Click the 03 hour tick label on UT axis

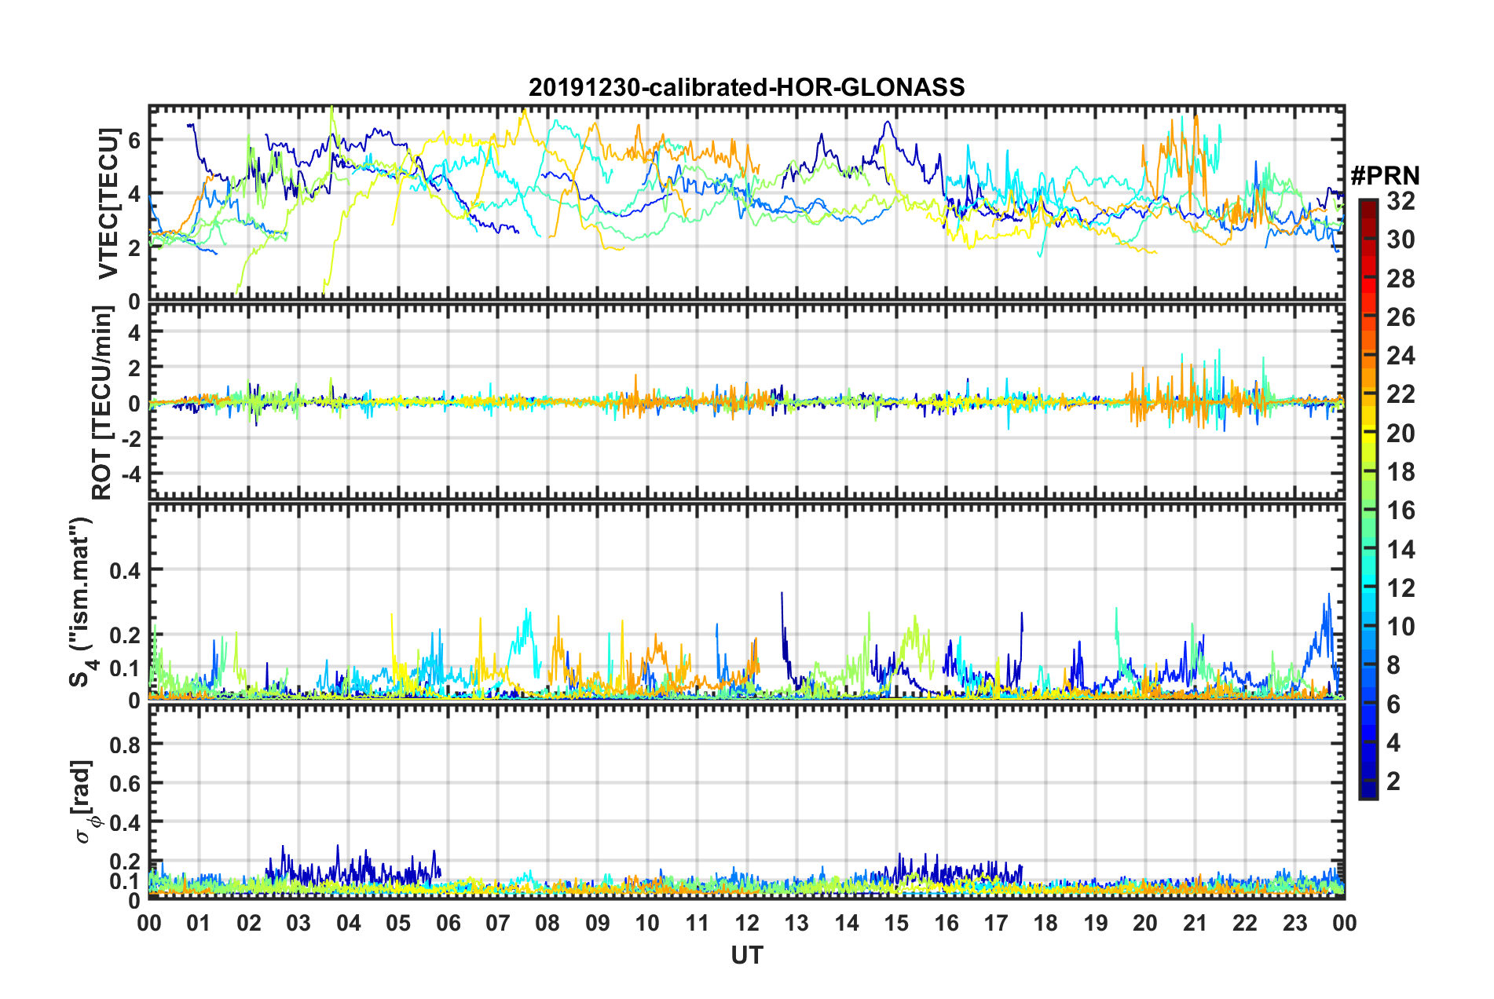(298, 923)
